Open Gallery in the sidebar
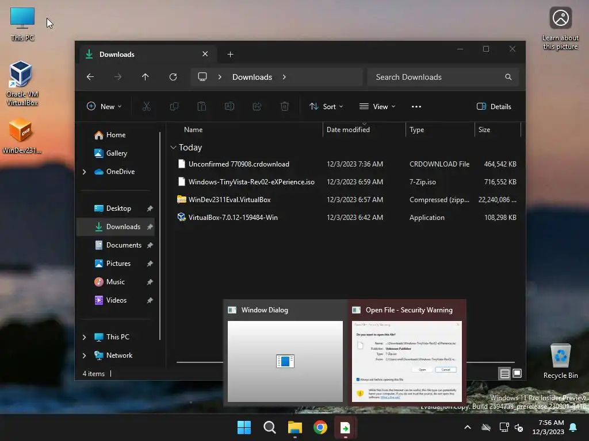589x441 pixels. [116, 153]
